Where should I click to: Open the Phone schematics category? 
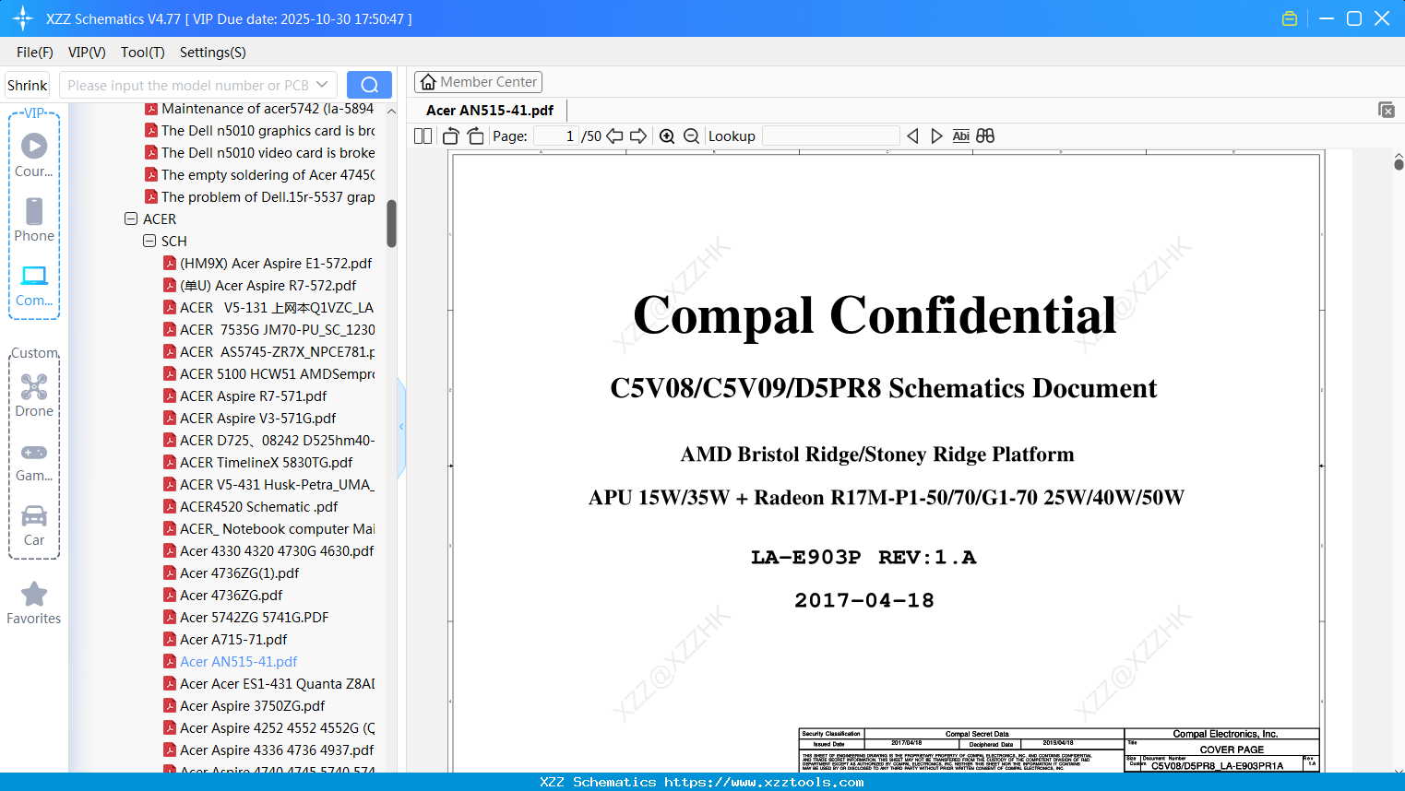tap(34, 220)
